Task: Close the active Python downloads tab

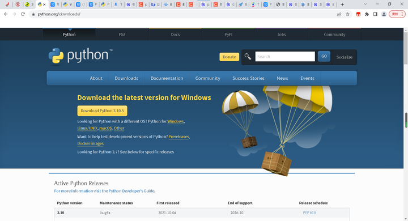Action: click(45, 5)
